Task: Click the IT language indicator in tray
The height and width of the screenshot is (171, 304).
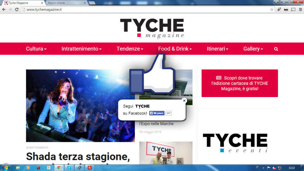Action: point(257,167)
